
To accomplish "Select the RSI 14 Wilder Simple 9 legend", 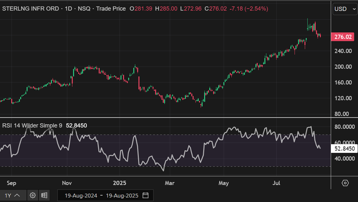I will pyautogui.click(x=32, y=125).
